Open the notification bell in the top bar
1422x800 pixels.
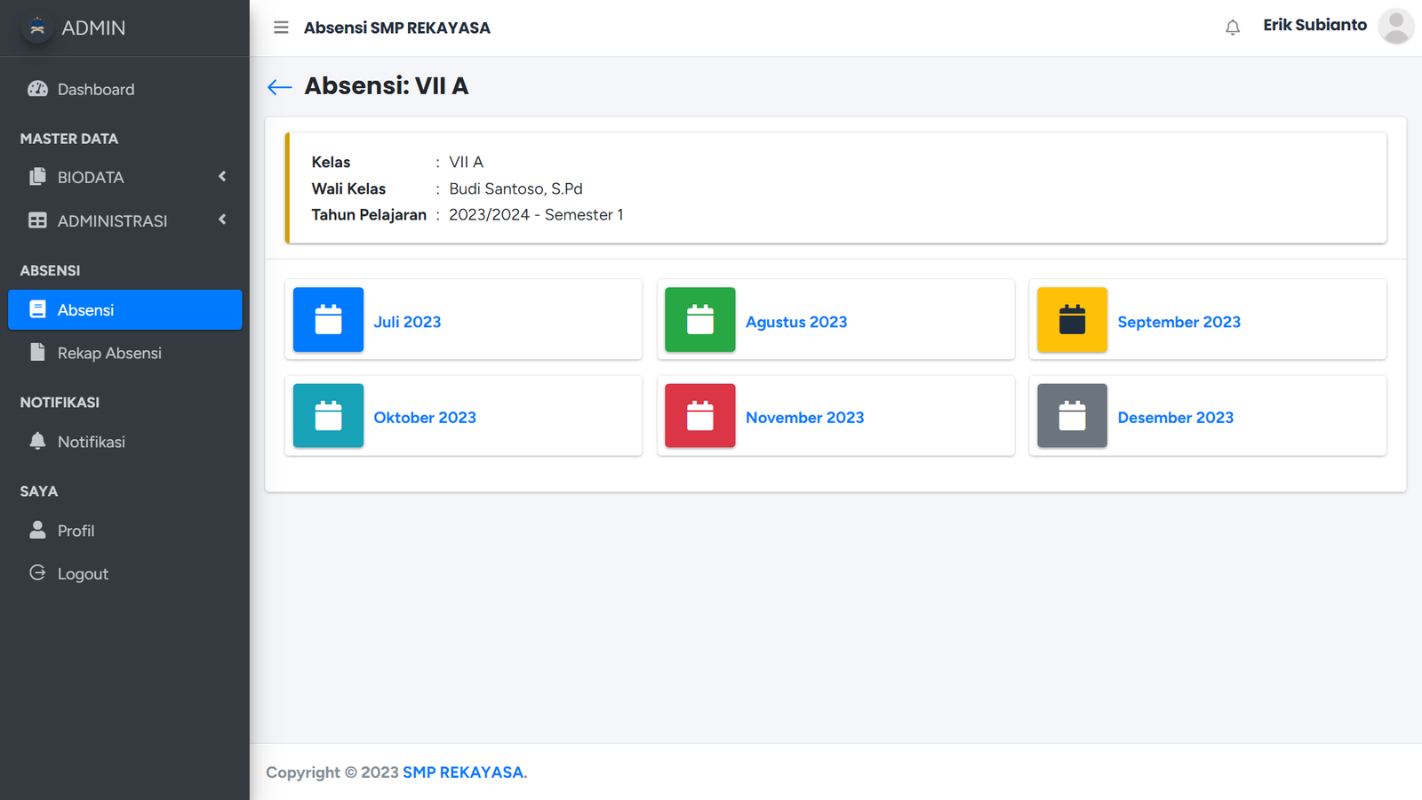[1232, 28]
